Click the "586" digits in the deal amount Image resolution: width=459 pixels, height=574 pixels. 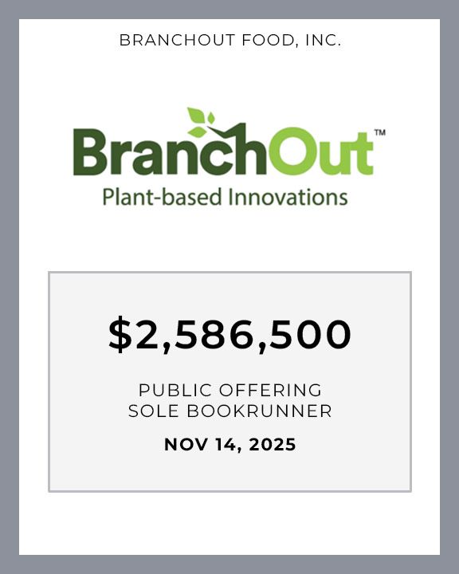coord(213,335)
